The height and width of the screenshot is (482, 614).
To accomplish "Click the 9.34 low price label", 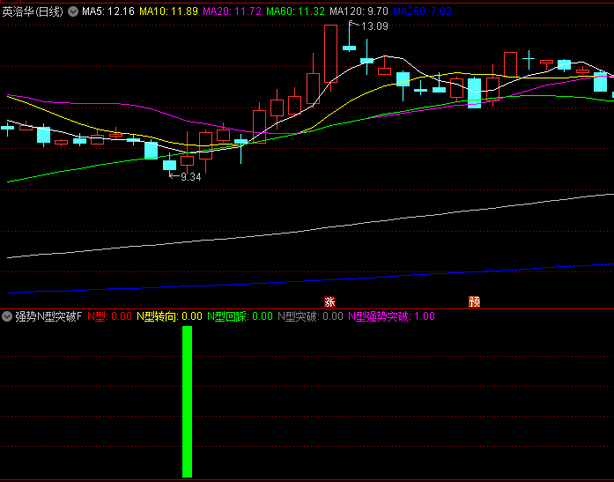I will 190,177.
